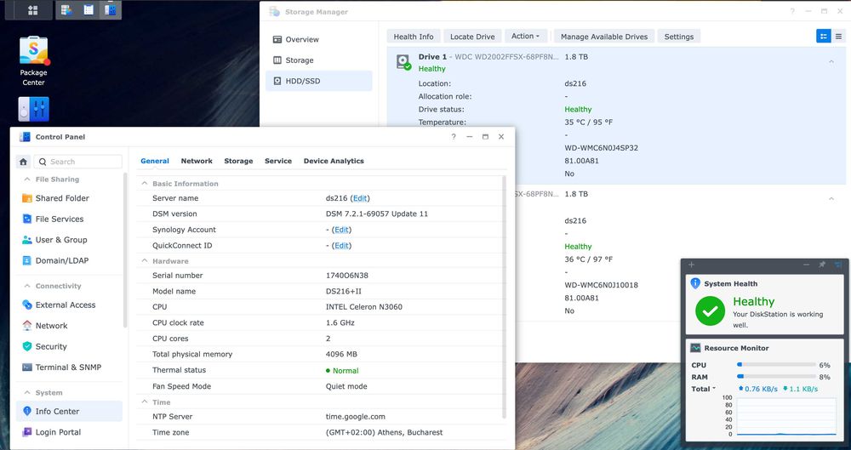The width and height of the screenshot is (851, 450).
Task: Click the blue widgets icon in the widget header
Action: [838, 265]
